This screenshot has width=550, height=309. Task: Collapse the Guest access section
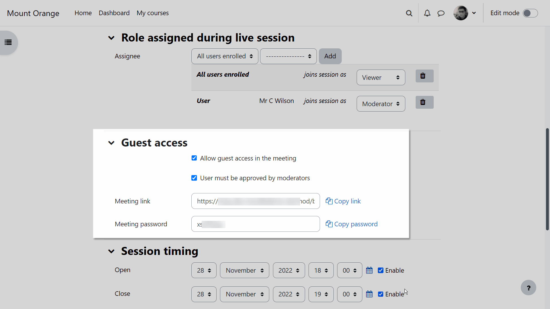tap(111, 143)
